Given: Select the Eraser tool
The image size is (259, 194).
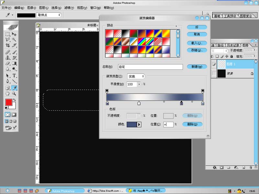Looking at the screenshot, I should point(7,63).
